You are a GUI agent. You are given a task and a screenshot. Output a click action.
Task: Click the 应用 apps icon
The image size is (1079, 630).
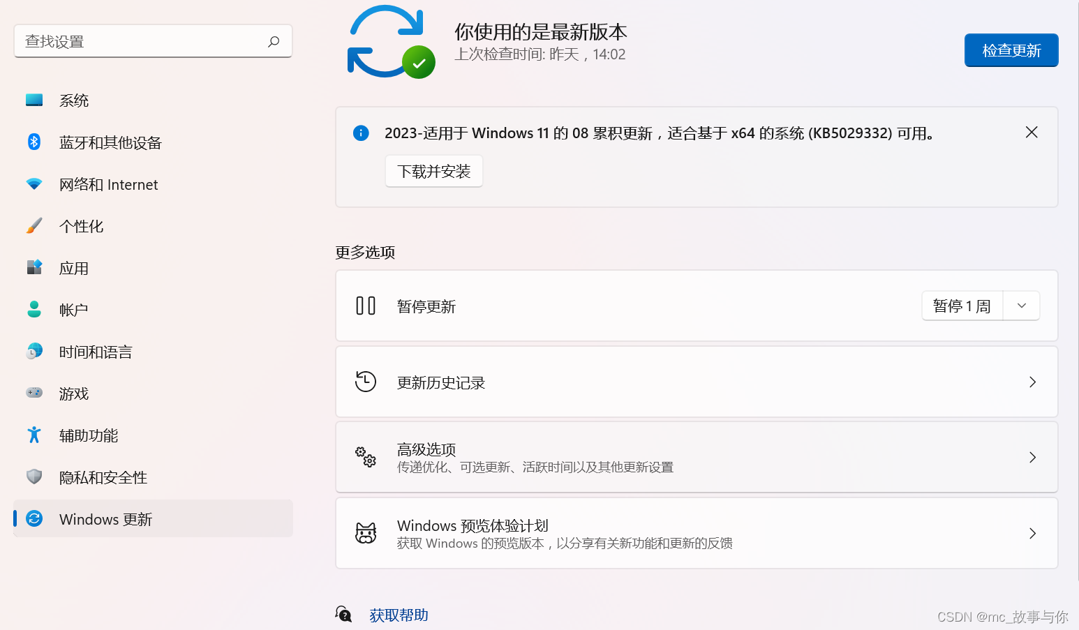[x=34, y=267]
